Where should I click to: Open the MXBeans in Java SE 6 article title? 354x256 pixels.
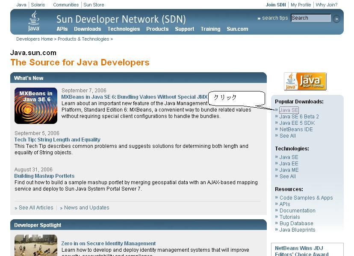(x=134, y=97)
